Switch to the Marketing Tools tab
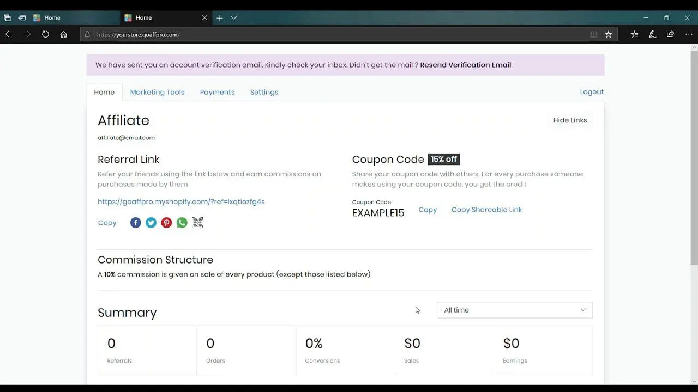 (157, 92)
